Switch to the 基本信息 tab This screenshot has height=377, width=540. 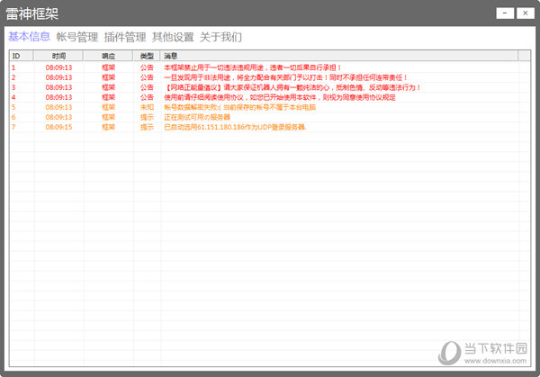tap(29, 37)
